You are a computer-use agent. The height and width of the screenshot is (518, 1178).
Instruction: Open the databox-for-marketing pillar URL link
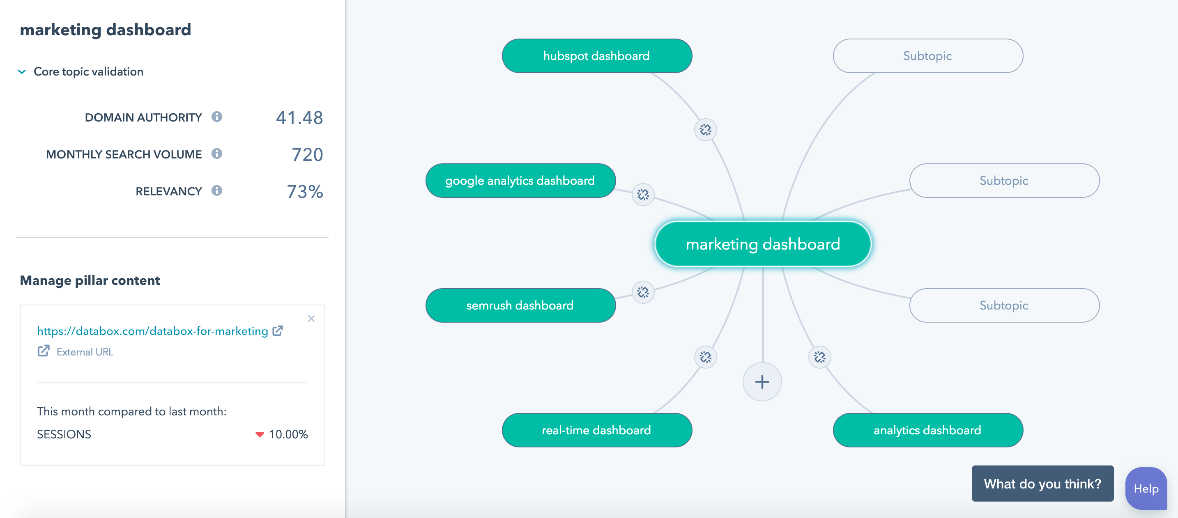click(152, 331)
